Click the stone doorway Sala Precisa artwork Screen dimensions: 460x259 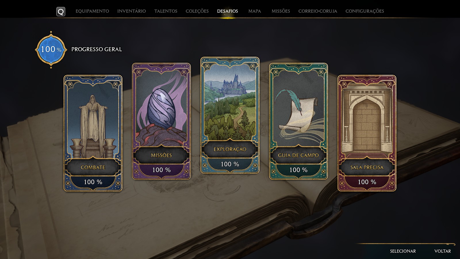367,121
